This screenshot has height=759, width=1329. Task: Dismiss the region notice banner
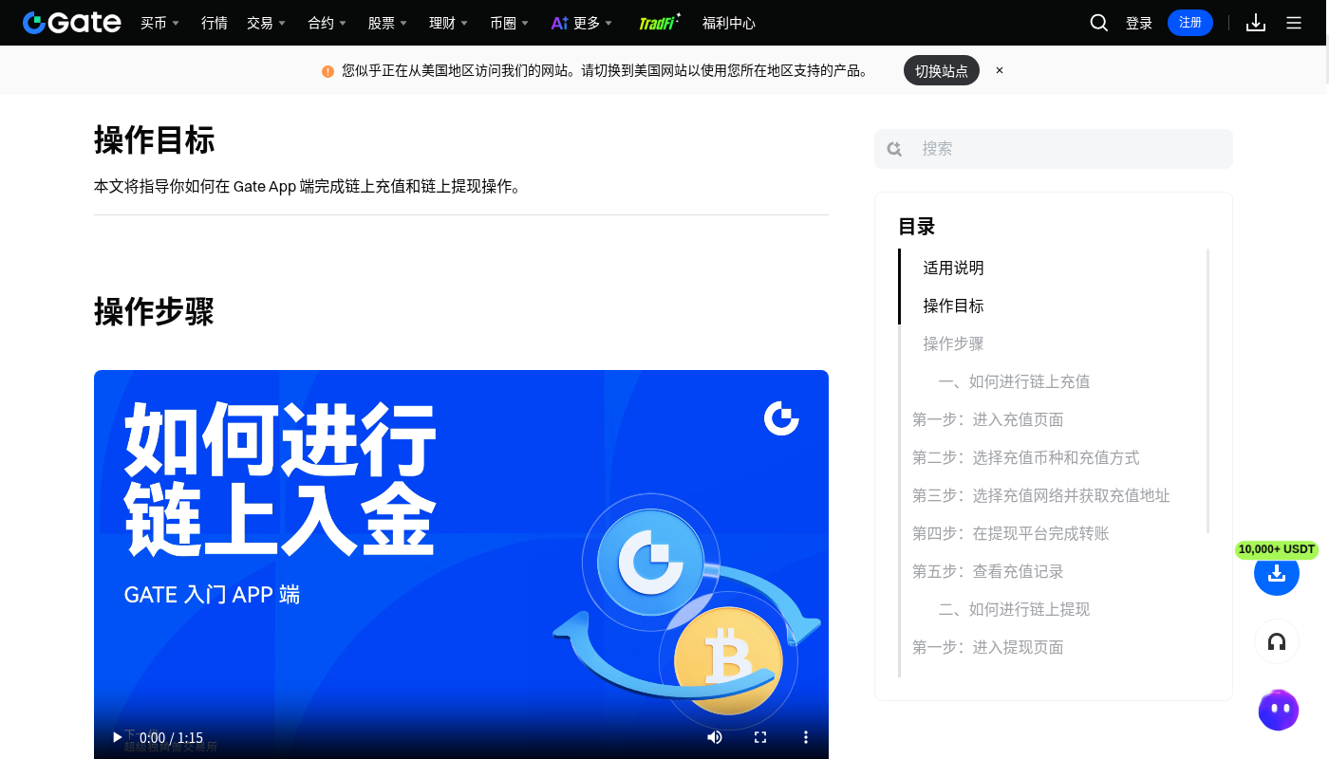point(1000,70)
